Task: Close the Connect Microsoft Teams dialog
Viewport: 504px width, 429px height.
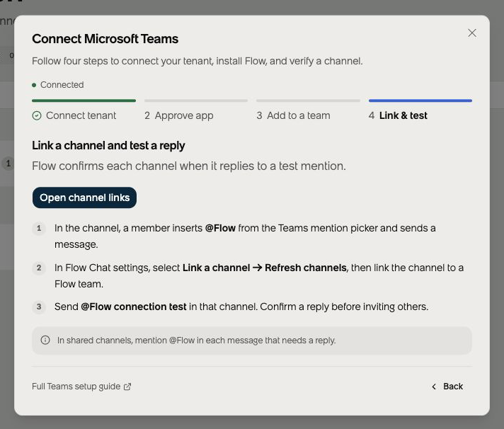Action: [472, 33]
